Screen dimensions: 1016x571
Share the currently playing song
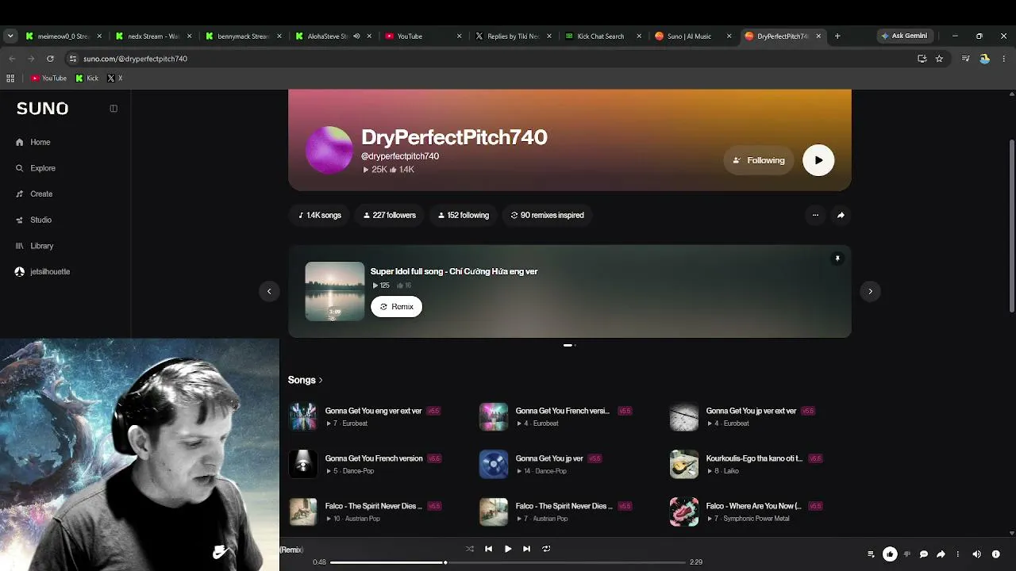(941, 554)
